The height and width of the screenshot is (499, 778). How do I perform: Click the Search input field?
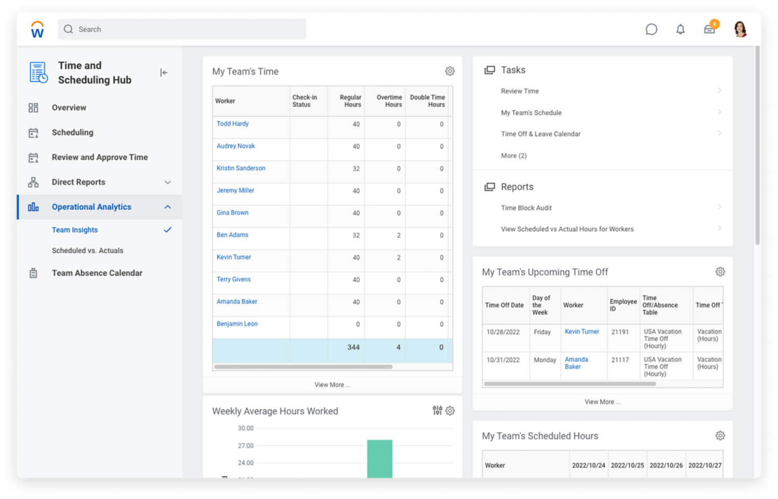182,30
